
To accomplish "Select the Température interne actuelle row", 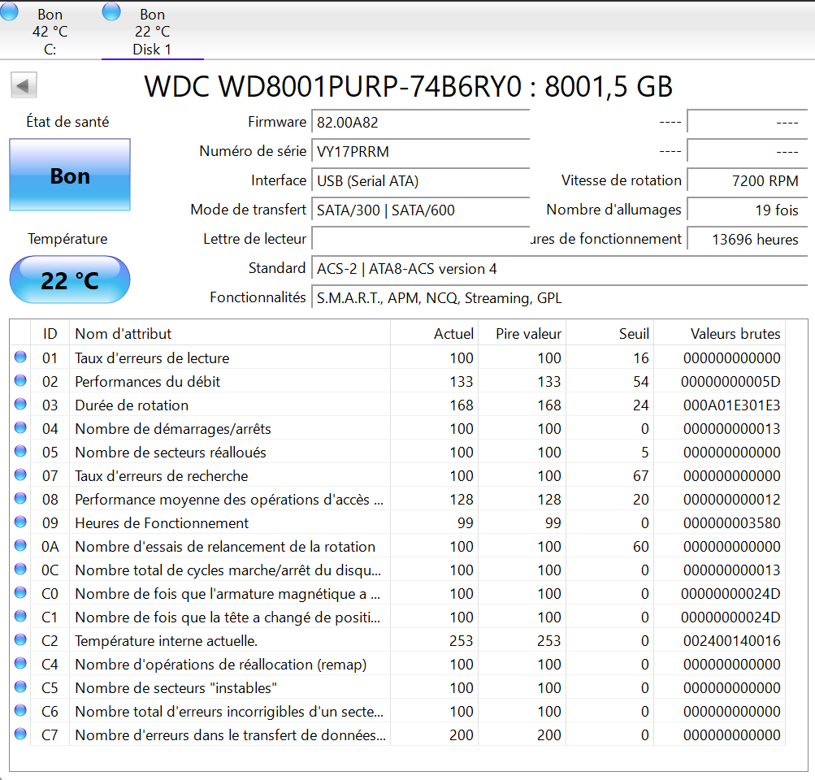I will [x=397, y=640].
